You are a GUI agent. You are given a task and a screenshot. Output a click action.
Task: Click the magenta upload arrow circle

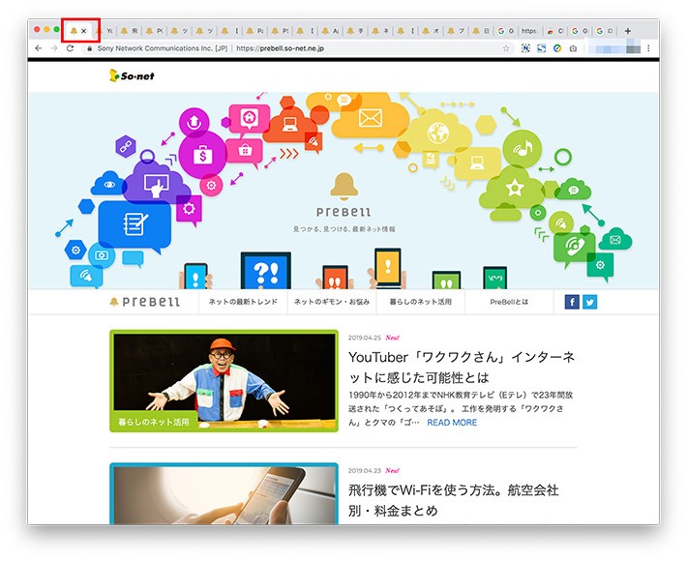[x=194, y=122]
